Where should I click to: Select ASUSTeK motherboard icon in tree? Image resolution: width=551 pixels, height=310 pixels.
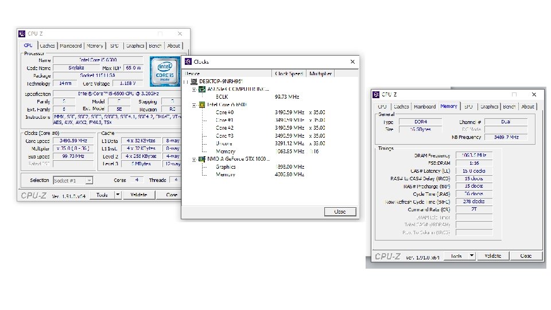pyautogui.click(x=202, y=90)
